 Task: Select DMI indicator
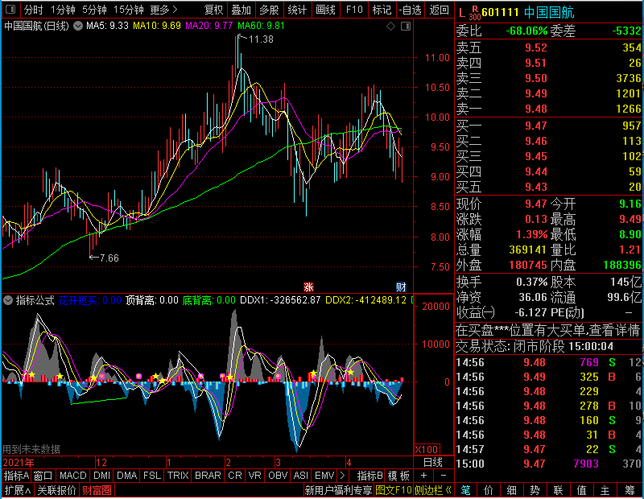click(101, 476)
